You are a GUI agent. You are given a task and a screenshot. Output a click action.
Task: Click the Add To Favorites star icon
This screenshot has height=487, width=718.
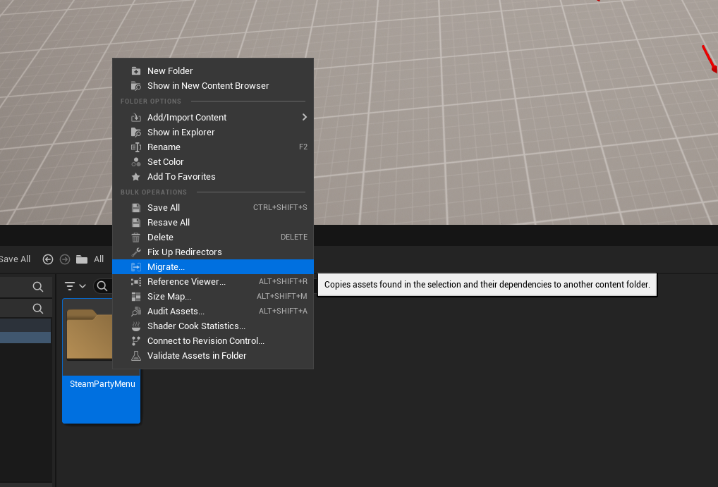136,177
